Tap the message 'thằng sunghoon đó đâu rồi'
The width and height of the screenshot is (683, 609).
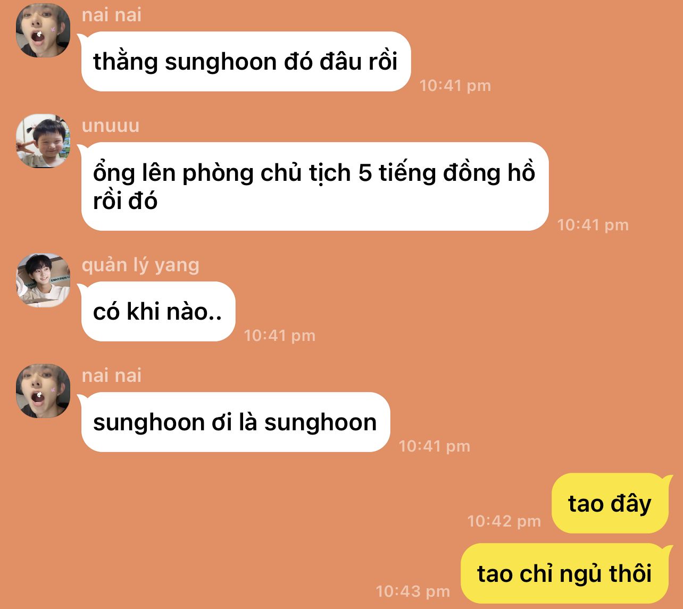tap(246, 62)
